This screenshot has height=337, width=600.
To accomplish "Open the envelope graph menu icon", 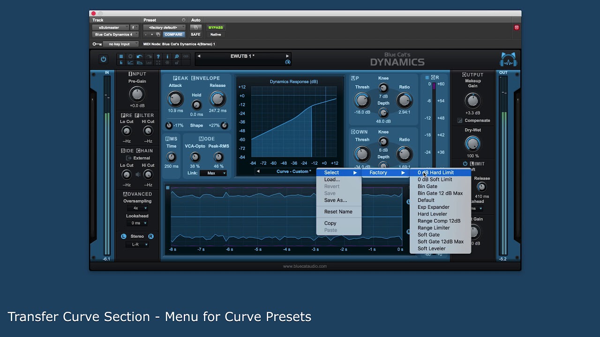I will tap(167, 188).
